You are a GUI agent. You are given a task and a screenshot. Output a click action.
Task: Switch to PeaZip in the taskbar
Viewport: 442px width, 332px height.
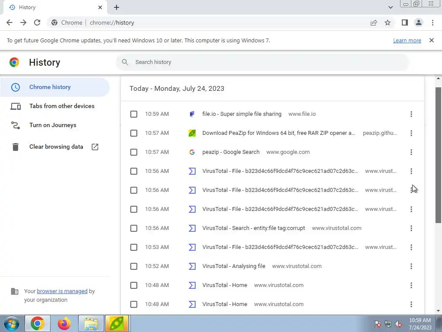point(117,323)
